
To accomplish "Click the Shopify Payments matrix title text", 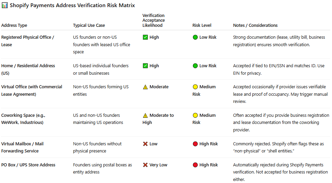I will click(x=72, y=5).
